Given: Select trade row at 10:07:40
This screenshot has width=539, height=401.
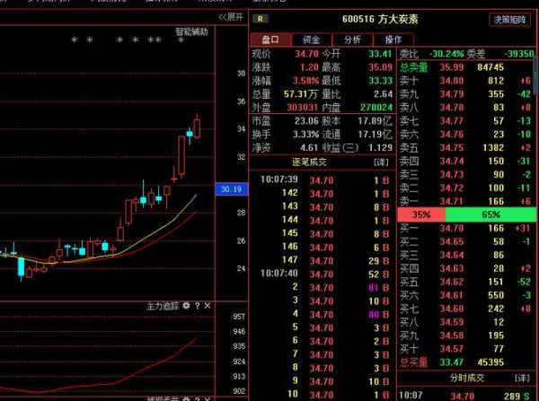Looking at the screenshot, I should coord(325,274).
